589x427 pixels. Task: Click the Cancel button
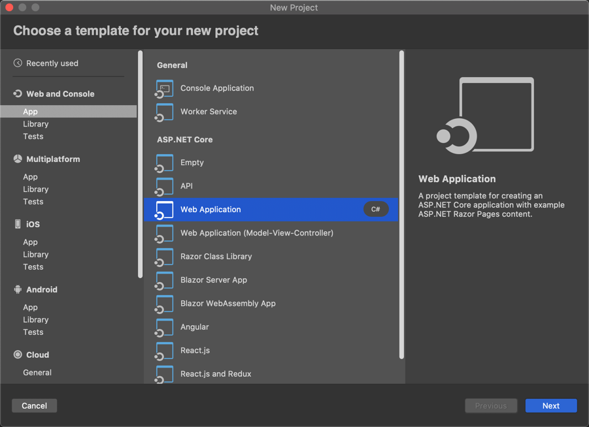point(34,405)
